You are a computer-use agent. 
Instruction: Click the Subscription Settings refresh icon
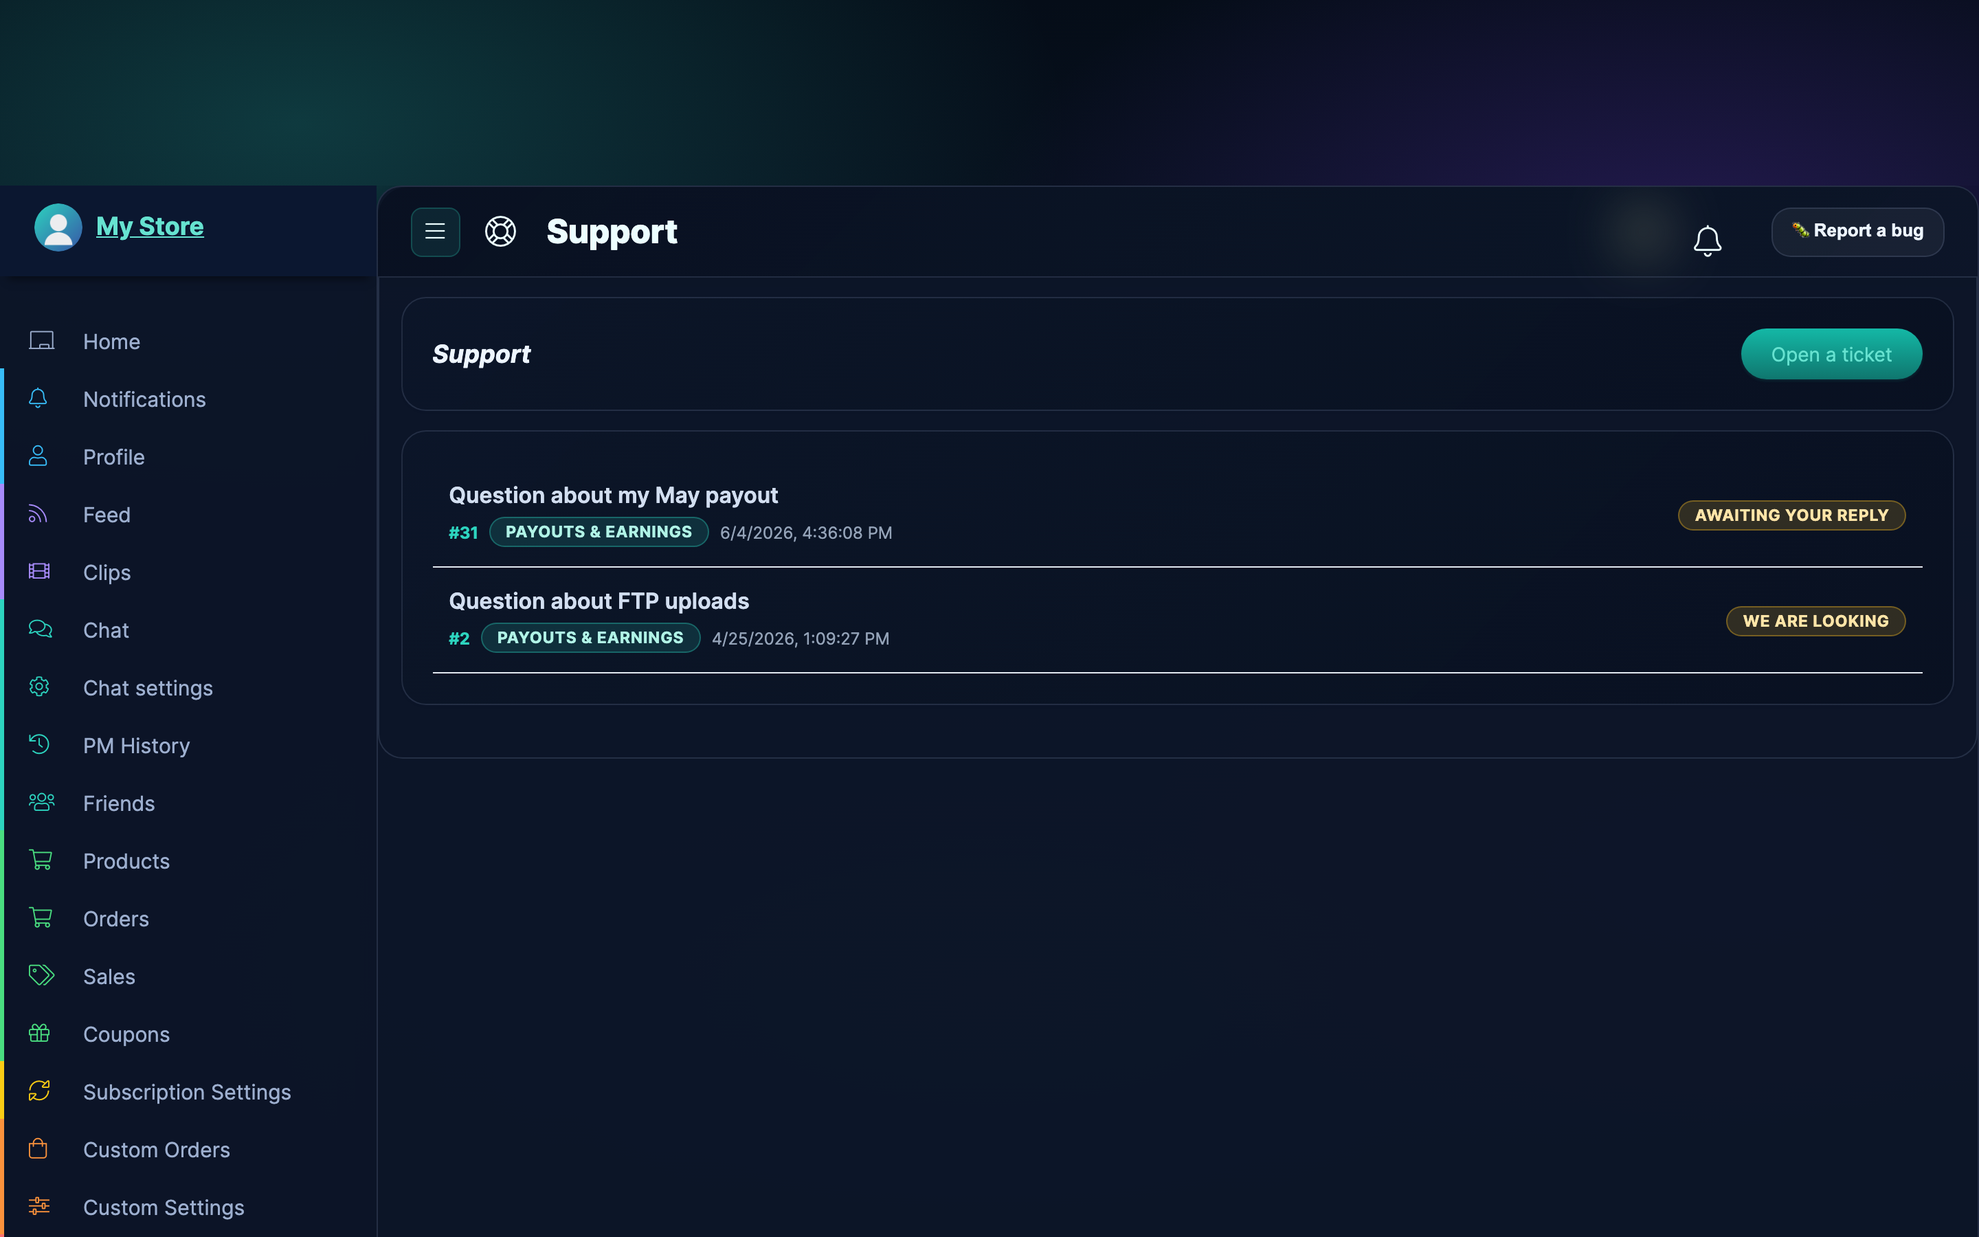39,1091
